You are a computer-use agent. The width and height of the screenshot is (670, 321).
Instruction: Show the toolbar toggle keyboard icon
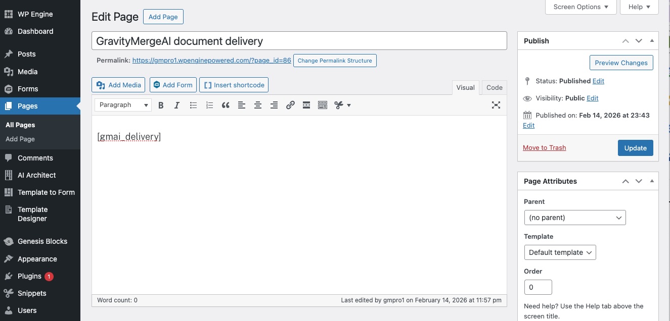coord(323,105)
